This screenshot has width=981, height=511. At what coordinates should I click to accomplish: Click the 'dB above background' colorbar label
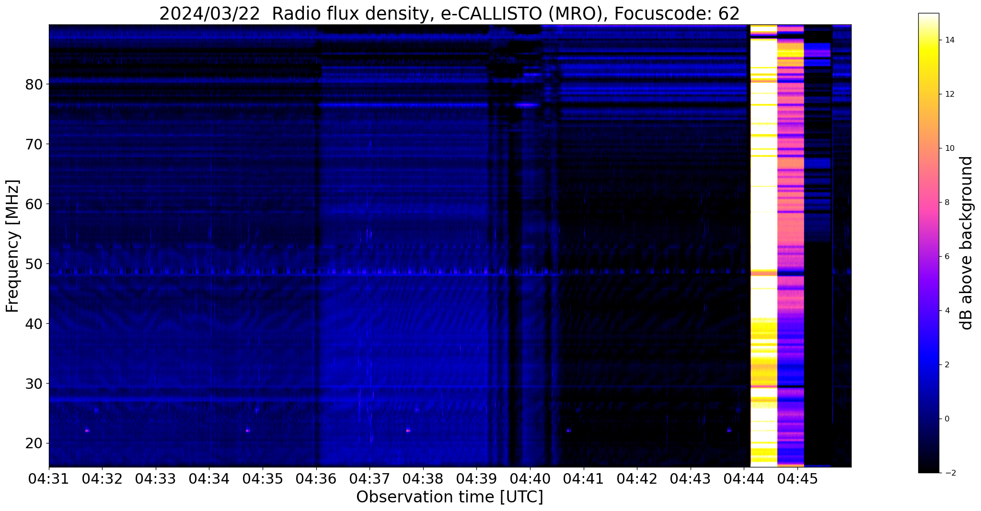point(966,243)
